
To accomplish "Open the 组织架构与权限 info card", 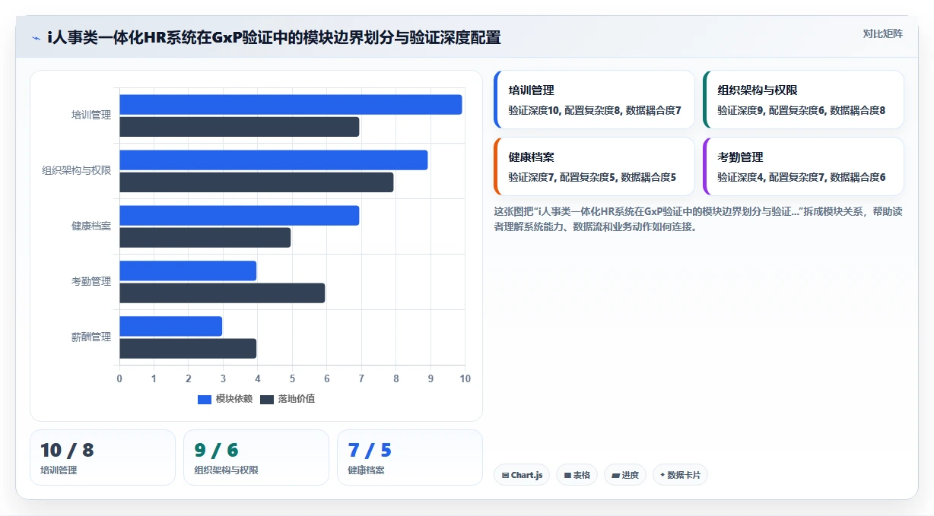I will (x=803, y=100).
